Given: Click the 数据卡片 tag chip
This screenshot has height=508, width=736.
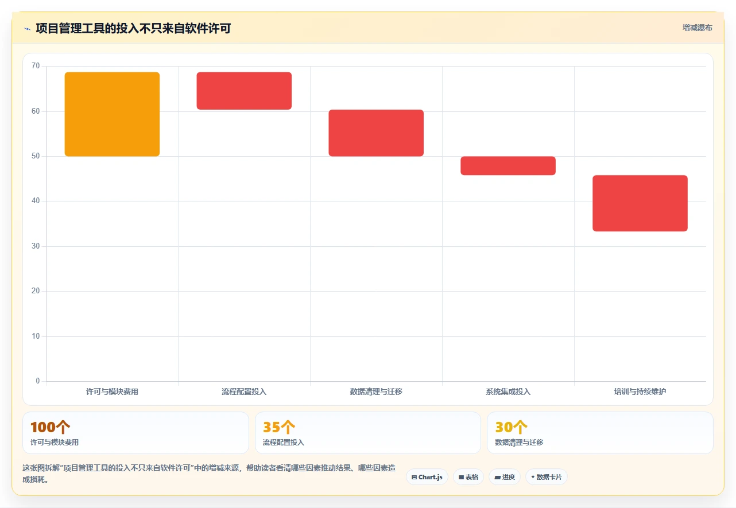Looking at the screenshot, I should pos(547,477).
